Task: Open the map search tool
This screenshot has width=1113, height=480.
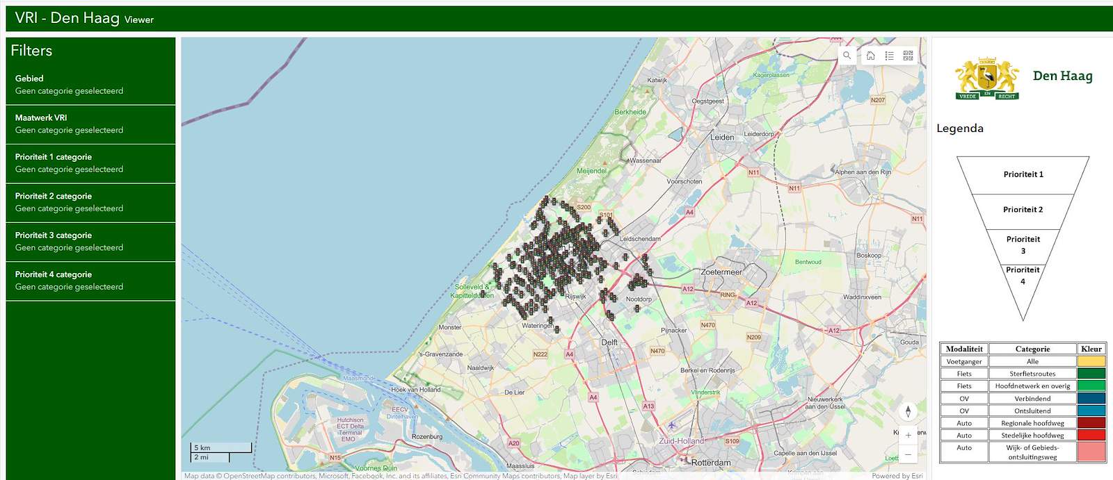Action: click(847, 56)
